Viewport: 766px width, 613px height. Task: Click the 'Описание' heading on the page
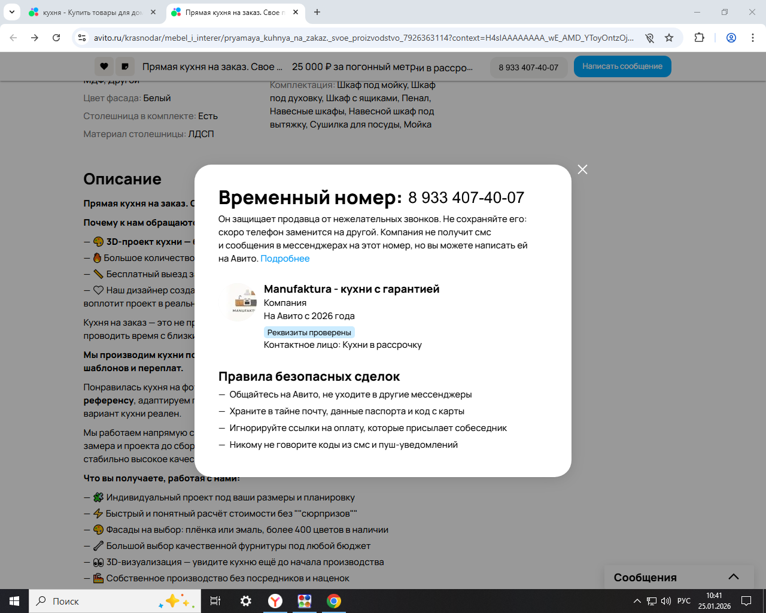[122, 179]
